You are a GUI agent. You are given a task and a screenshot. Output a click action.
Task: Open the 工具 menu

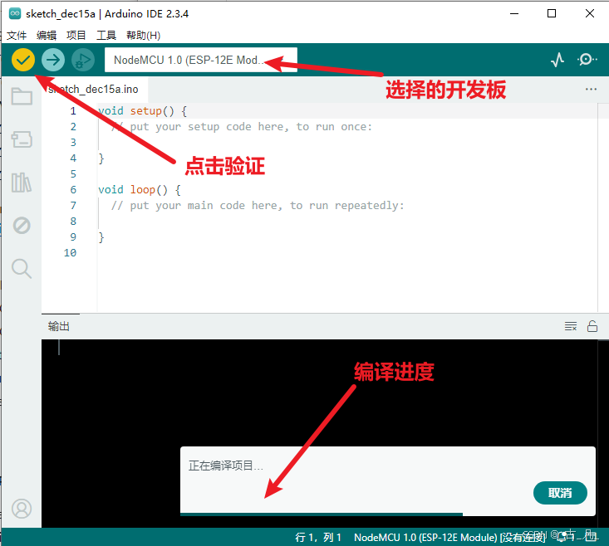[106, 36]
